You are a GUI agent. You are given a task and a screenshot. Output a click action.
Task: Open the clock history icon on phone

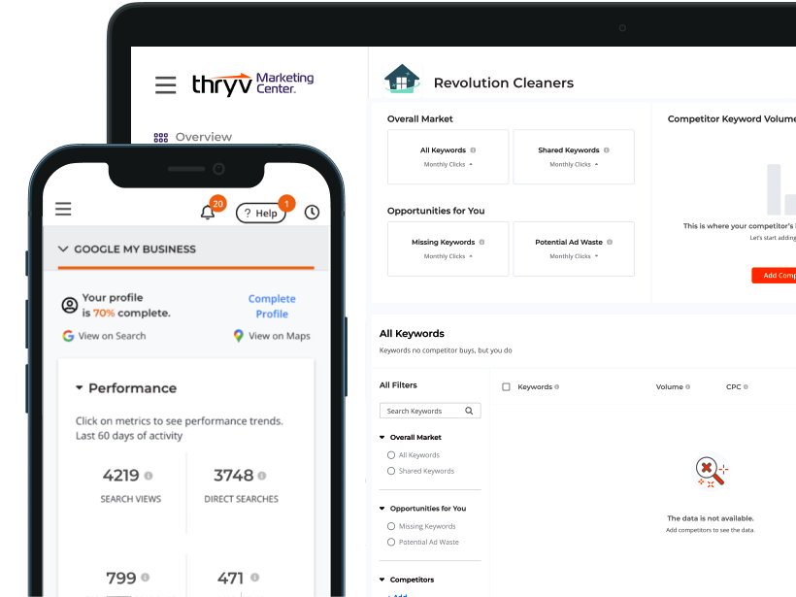click(312, 213)
